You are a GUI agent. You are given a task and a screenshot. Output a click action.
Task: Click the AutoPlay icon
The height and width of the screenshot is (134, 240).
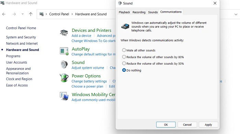(x=64, y=51)
